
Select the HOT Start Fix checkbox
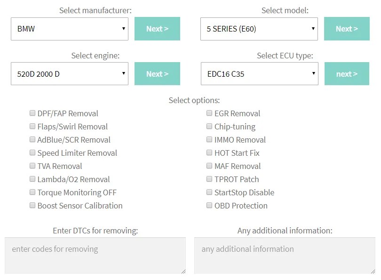[x=209, y=152]
